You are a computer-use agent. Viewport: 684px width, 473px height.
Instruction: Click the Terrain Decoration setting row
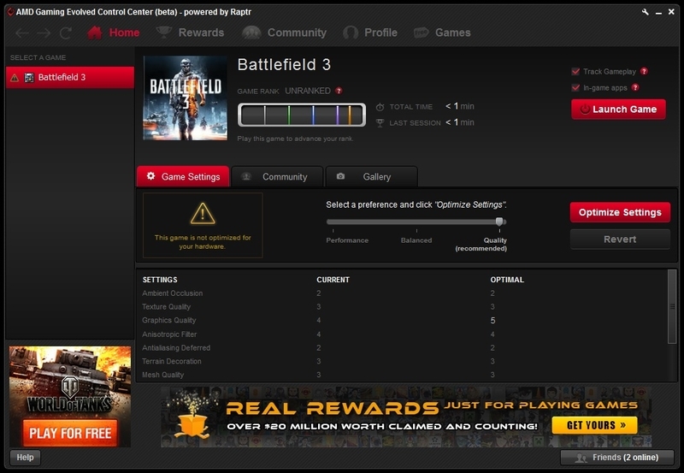(401, 361)
